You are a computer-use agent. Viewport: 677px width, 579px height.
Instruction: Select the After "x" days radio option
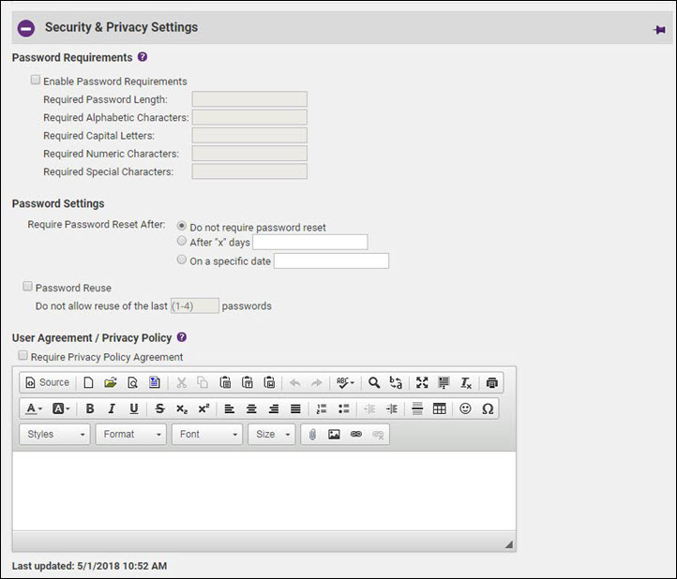pyautogui.click(x=182, y=242)
